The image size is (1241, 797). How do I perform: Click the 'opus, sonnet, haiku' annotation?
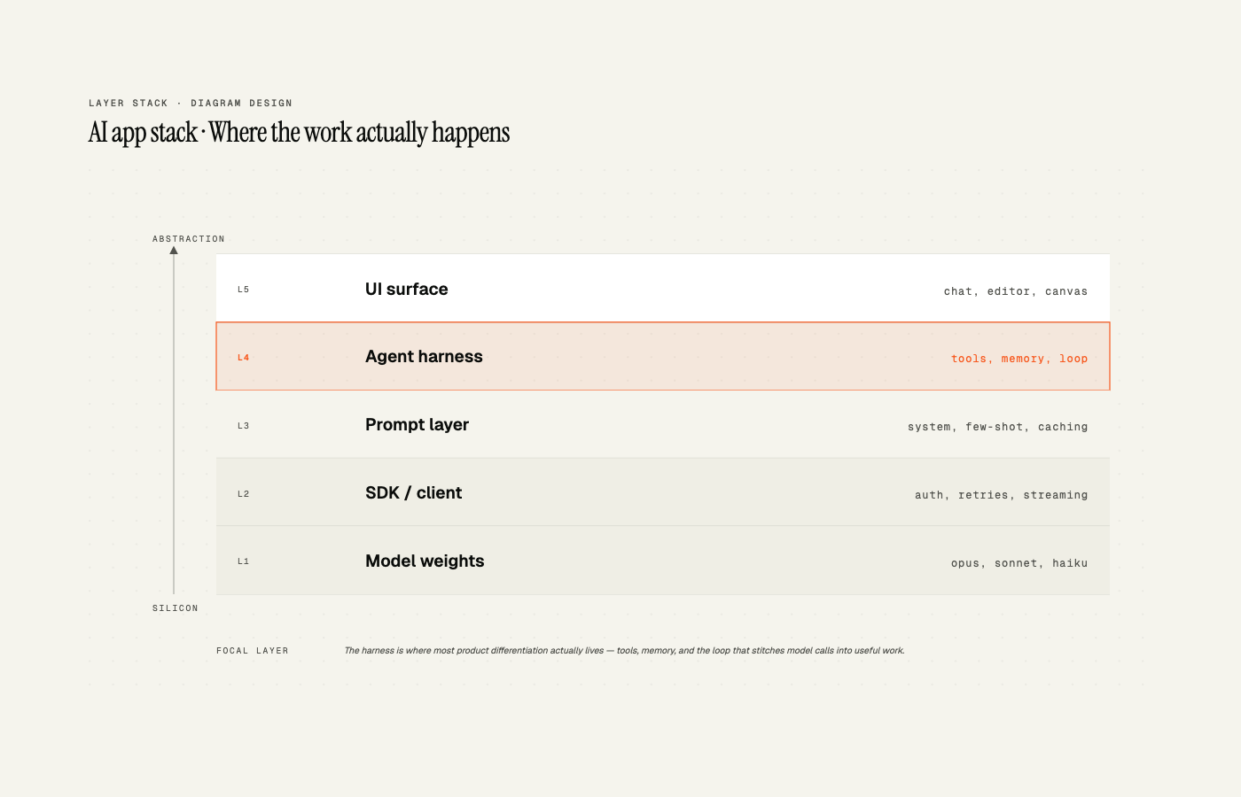[1019, 563]
